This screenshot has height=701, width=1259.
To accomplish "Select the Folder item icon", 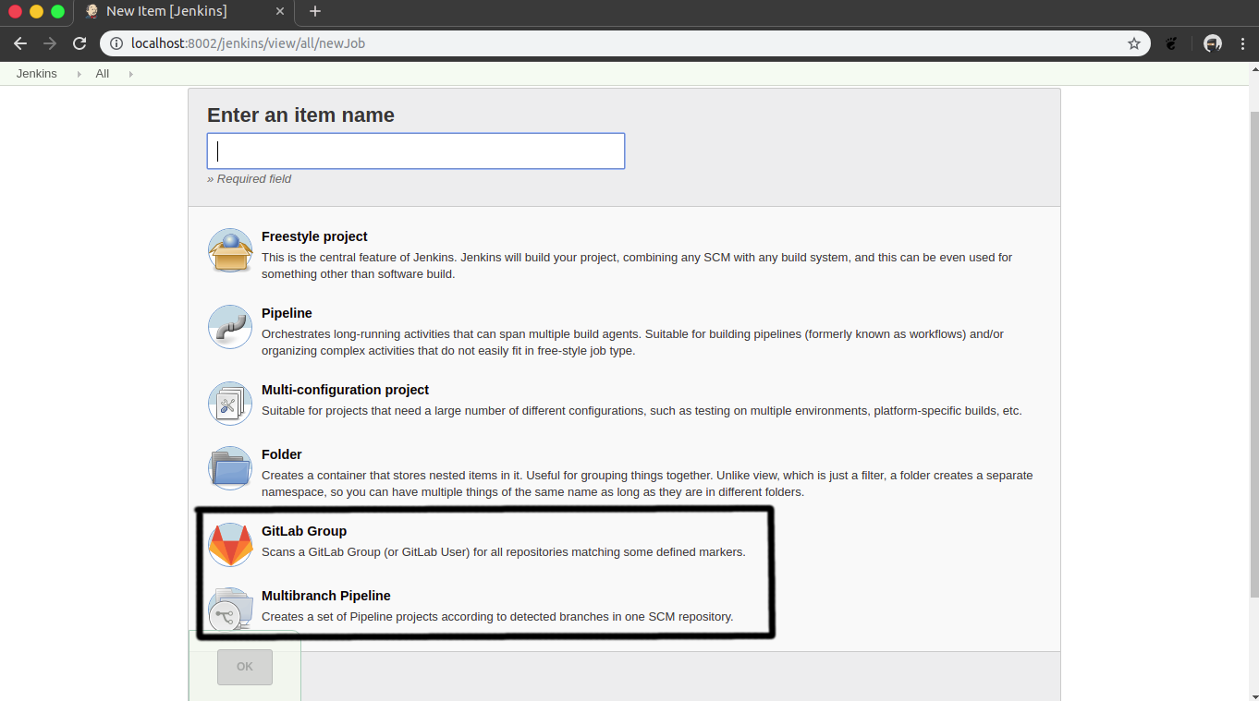I will point(230,468).
